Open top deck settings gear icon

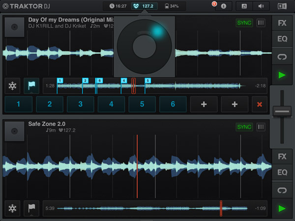(x=13, y=85)
